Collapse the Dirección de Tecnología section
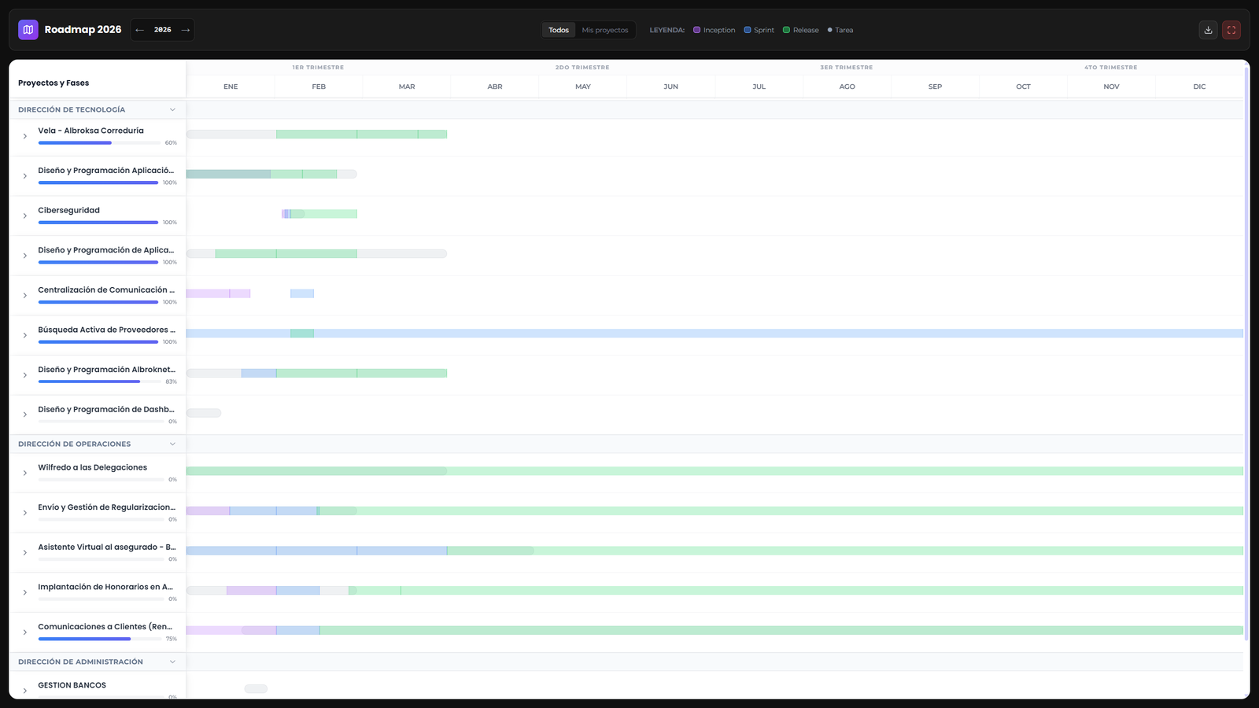 coord(172,109)
